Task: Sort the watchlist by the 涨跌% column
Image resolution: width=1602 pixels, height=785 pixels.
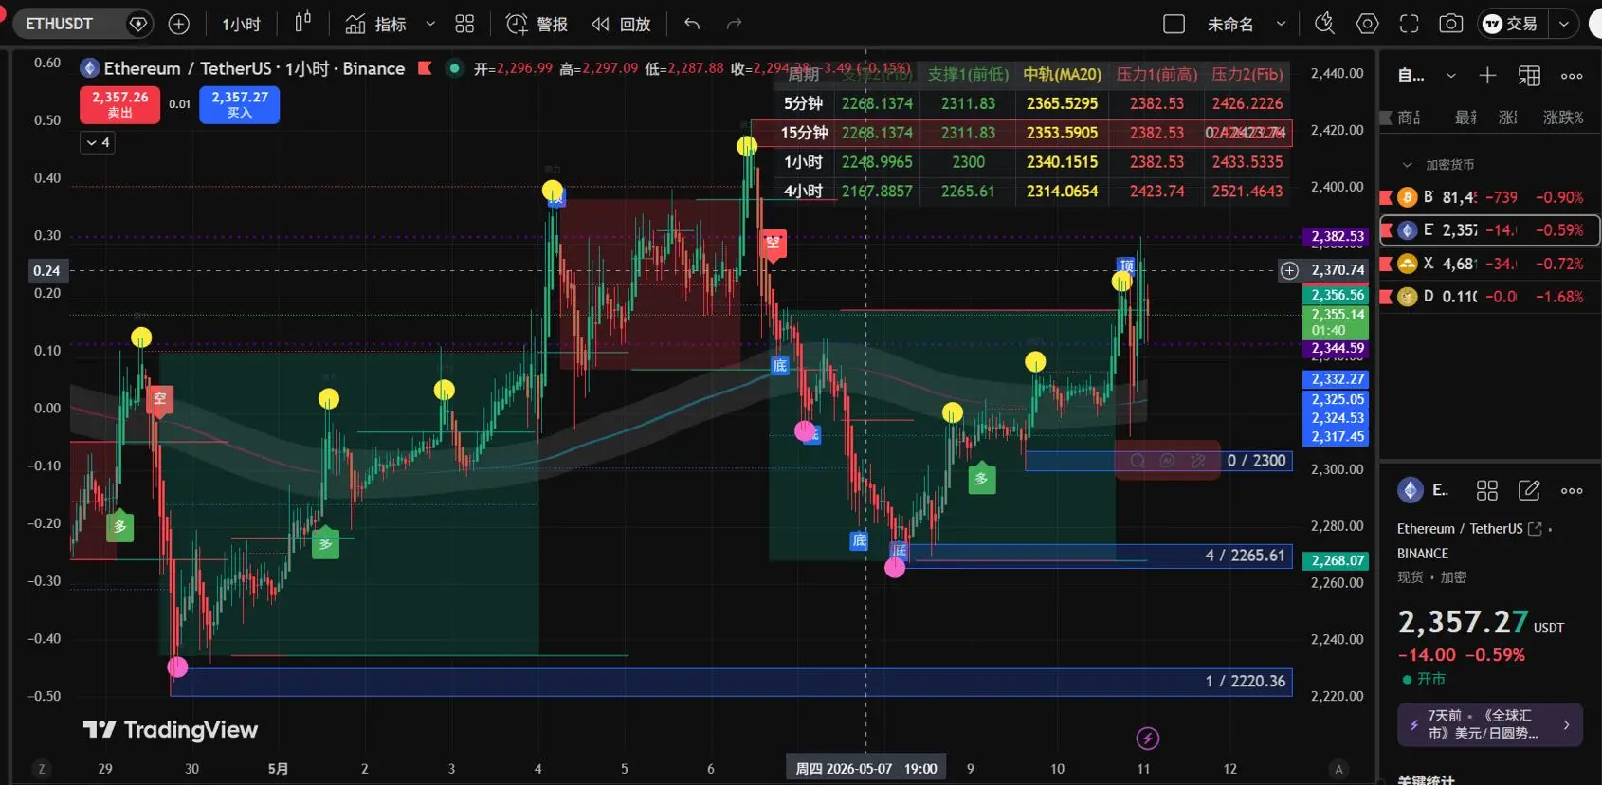Action: 1563,118
